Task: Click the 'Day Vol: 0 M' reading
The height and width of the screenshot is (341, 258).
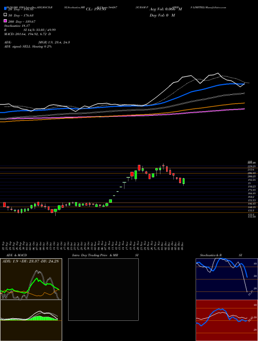Action: [162, 16]
